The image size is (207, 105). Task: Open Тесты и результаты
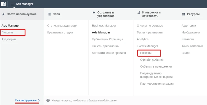(x=150, y=33)
